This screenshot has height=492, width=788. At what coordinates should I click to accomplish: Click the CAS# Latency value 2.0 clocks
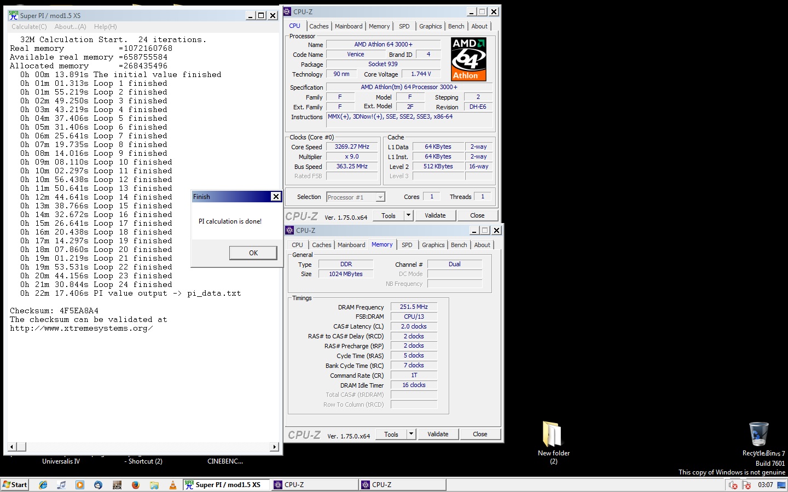[x=414, y=326]
